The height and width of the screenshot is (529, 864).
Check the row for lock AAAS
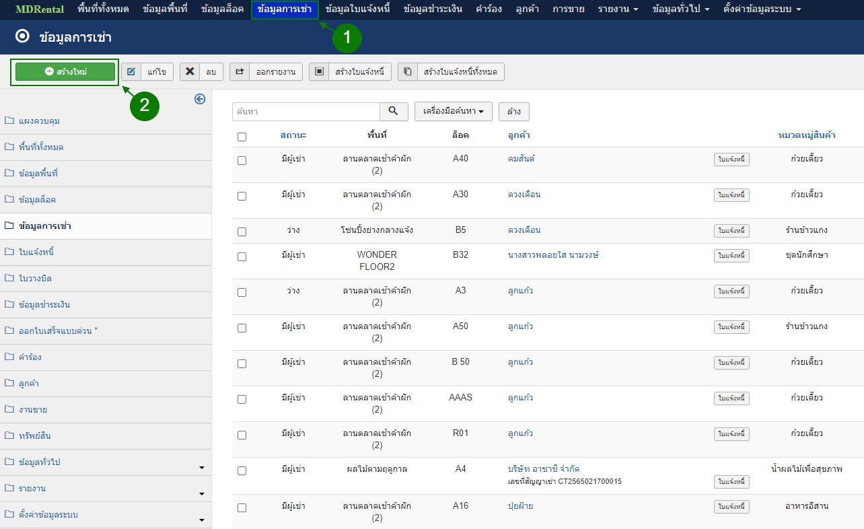pos(242,399)
